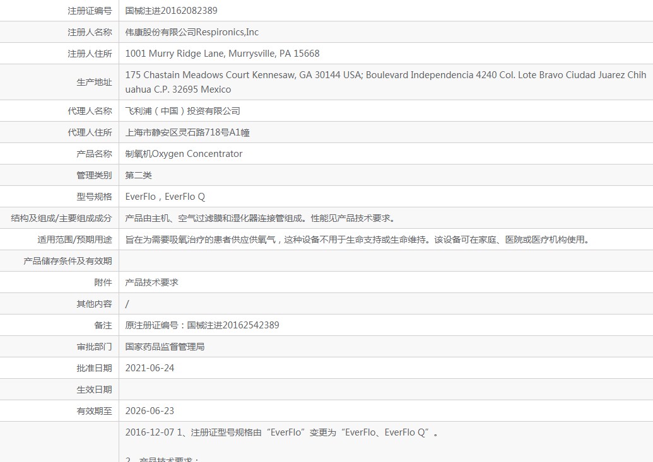653x462 pixels.
Task: Click the 注册人名称 label
Action: [x=90, y=32]
